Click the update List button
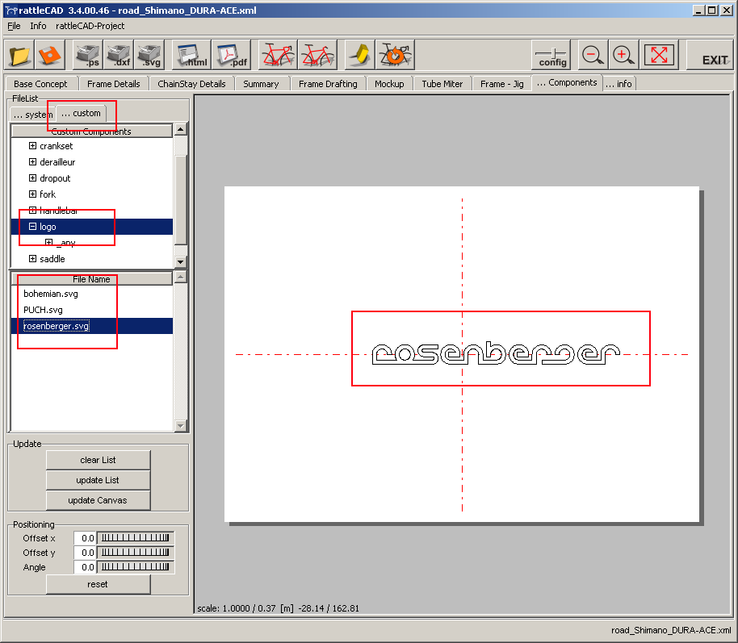This screenshot has width=738, height=643. pos(98,480)
